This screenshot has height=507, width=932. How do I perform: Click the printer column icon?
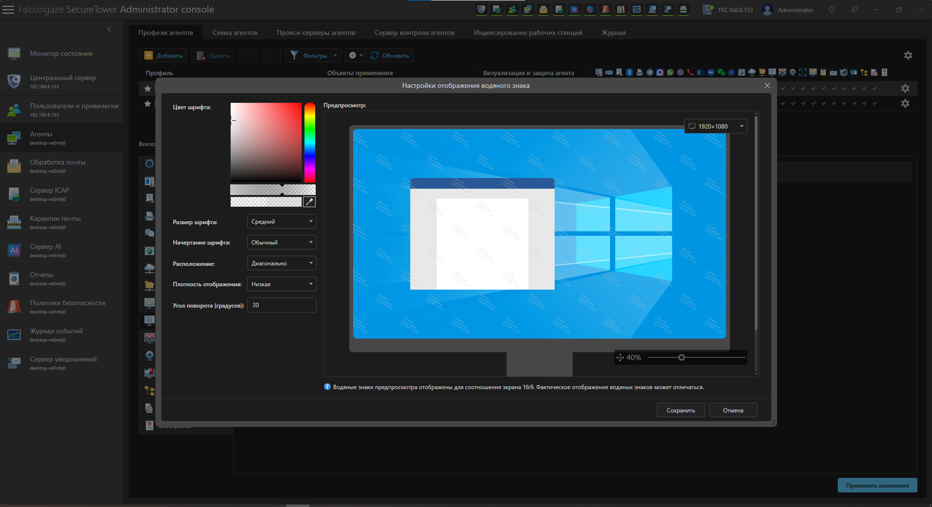[x=640, y=72]
